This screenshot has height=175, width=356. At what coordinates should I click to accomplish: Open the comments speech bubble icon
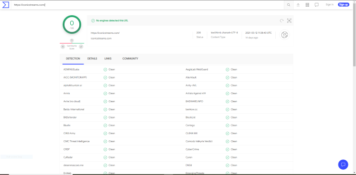click(x=317, y=5)
